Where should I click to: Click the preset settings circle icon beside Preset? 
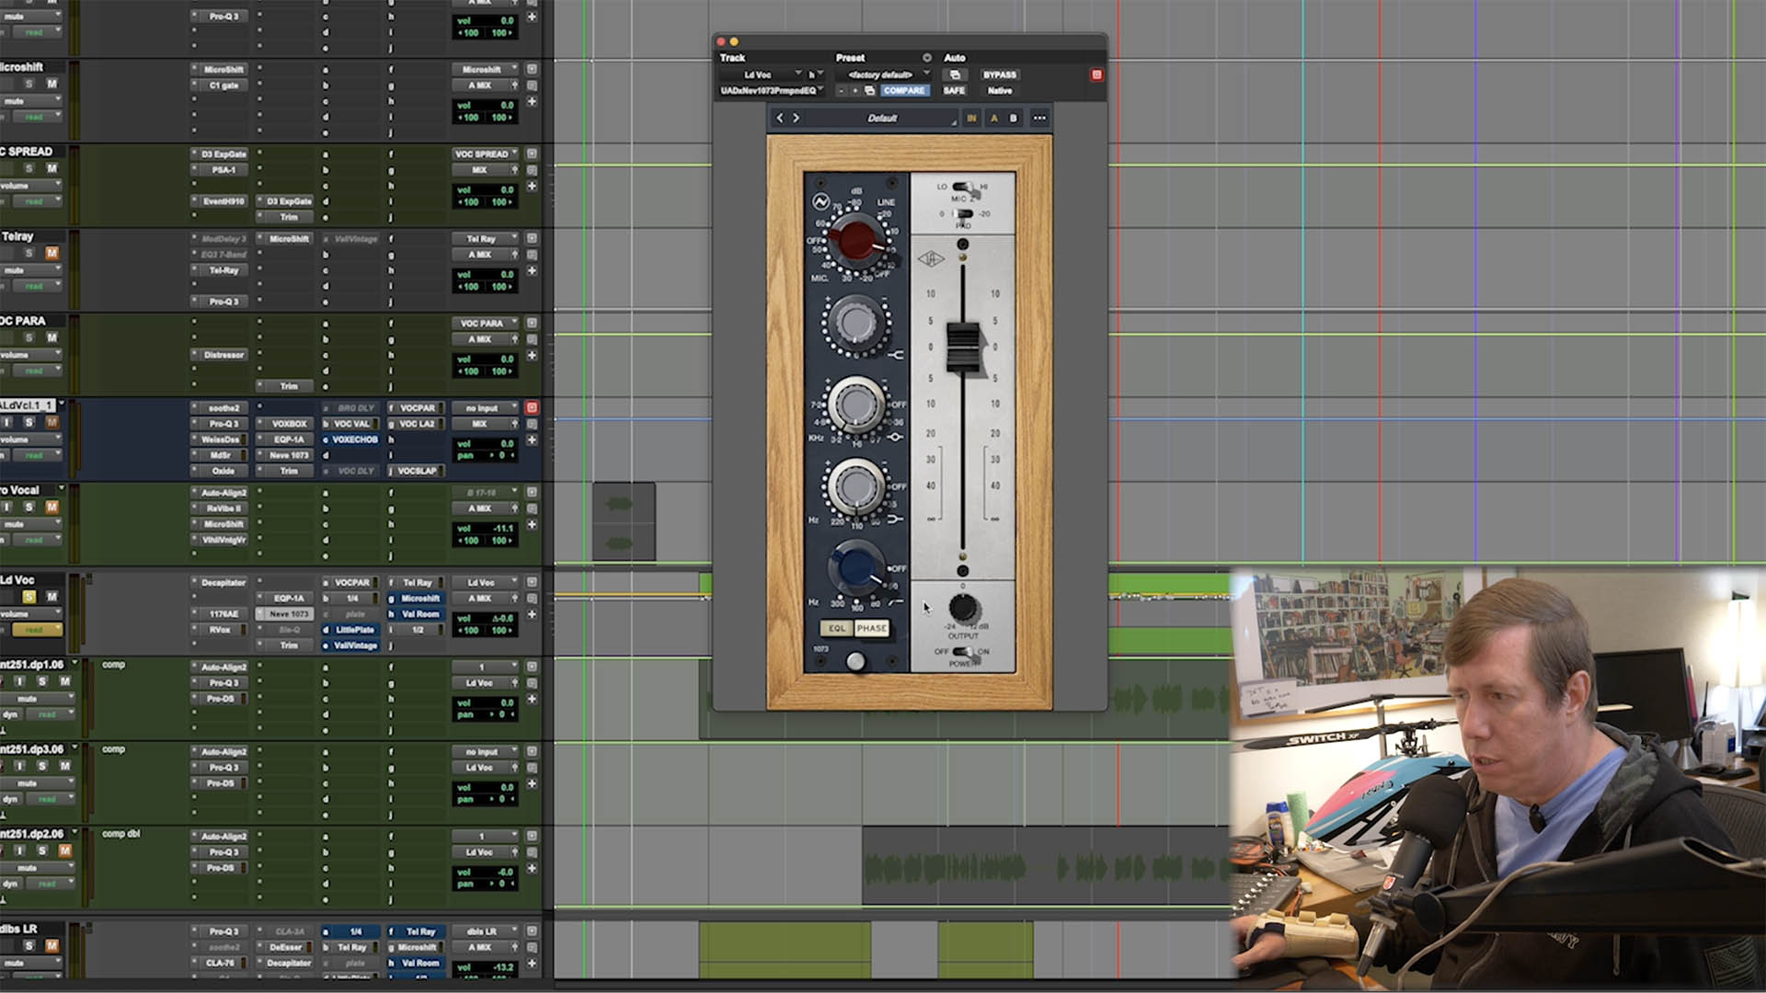(x=927, y=58)
